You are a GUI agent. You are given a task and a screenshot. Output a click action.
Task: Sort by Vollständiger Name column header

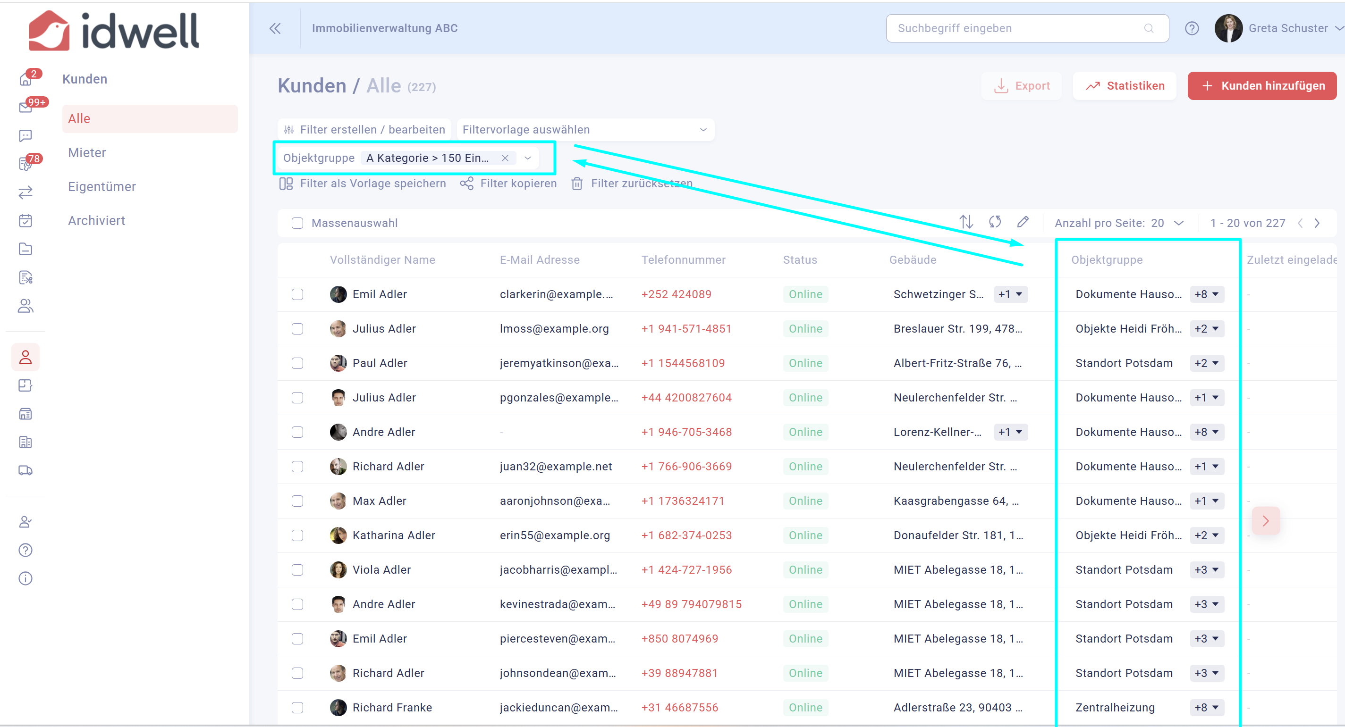383,260
